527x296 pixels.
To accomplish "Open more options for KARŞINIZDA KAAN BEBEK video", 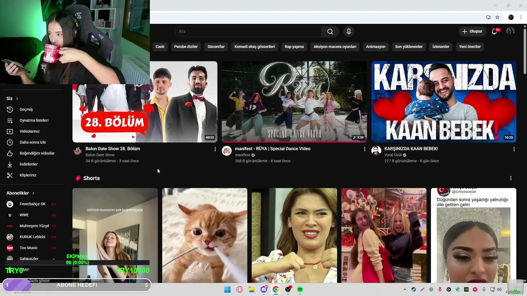I will pyautogui.click(x=514, y=149).
